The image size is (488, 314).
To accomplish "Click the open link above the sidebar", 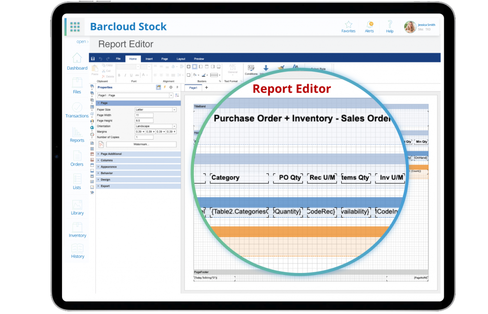I will coord(82,42).
